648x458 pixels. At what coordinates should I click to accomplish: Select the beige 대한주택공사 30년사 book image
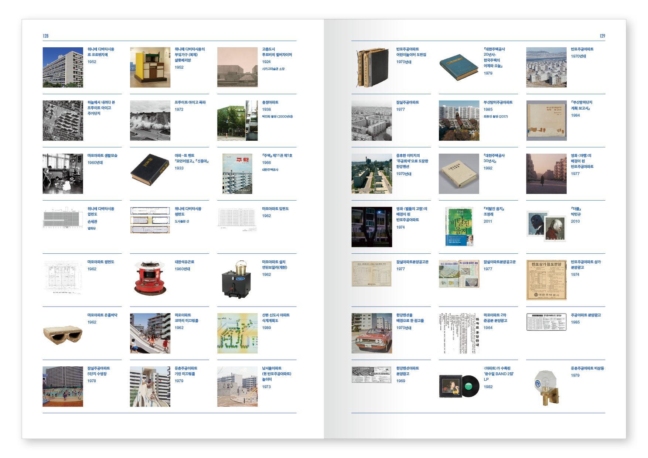point(459,174)
